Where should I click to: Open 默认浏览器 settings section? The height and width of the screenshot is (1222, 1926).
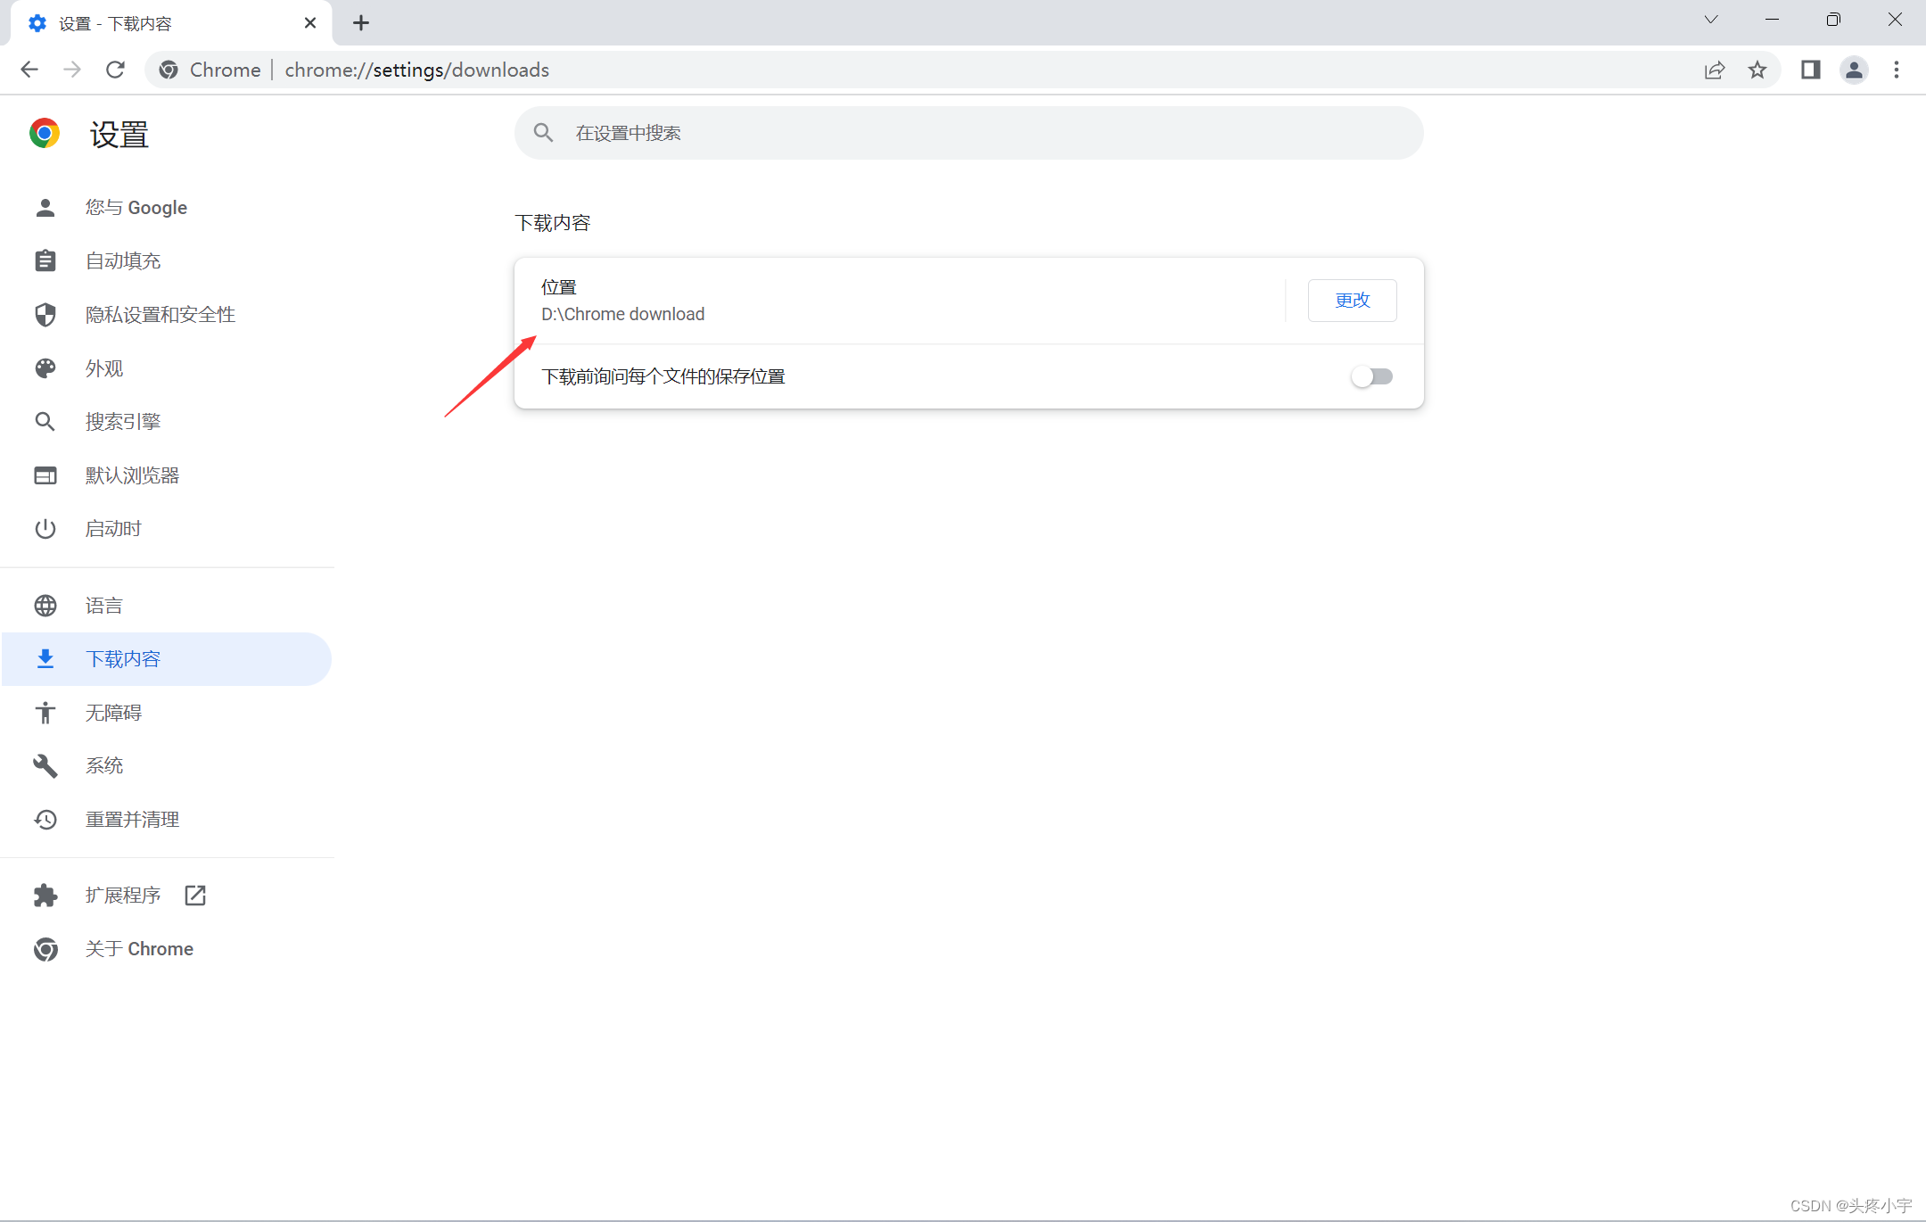pos(168,475)
